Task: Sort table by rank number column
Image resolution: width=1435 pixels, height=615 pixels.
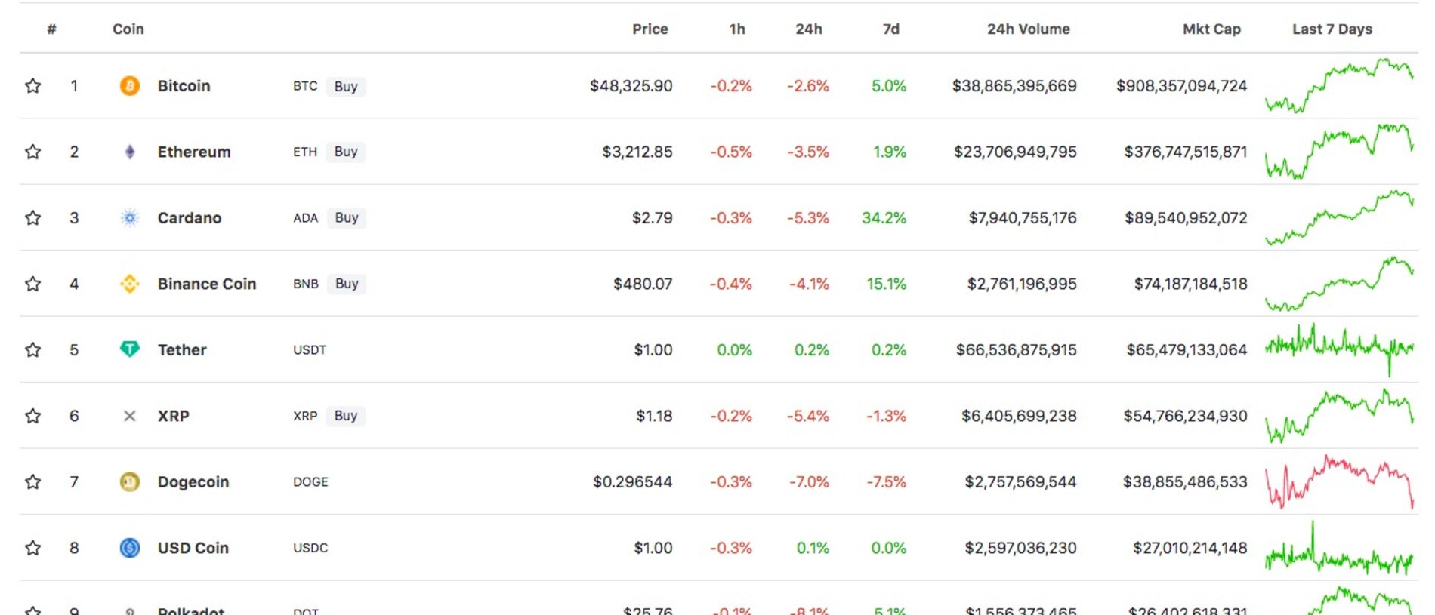Action: coord(51,29)
